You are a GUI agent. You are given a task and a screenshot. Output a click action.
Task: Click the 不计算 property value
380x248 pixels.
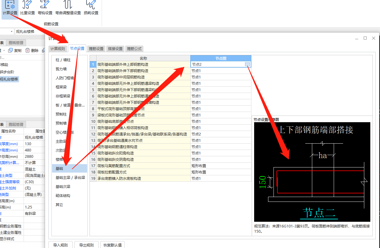[34, 163]
